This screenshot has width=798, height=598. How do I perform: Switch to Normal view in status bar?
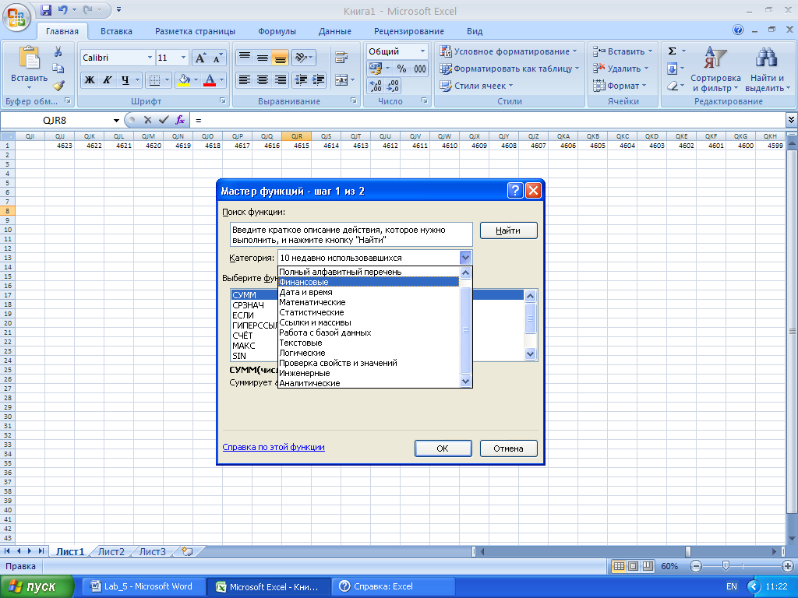pos(618,566)
